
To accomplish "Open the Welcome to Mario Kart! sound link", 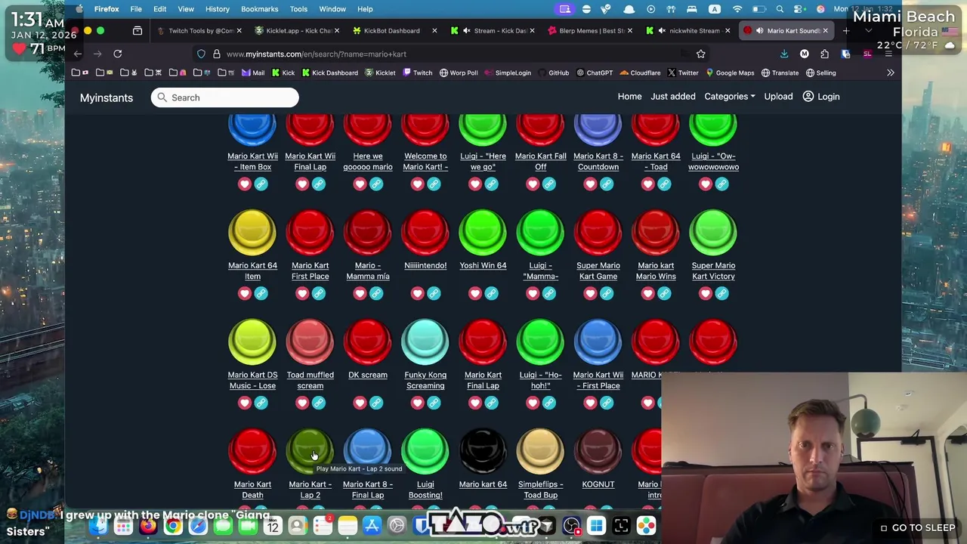I will (x=425, y=162).
